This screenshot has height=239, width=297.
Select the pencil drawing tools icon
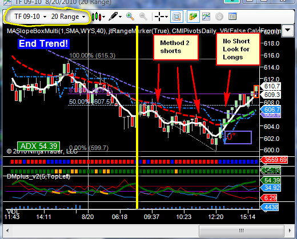click(x=114, y=17)
